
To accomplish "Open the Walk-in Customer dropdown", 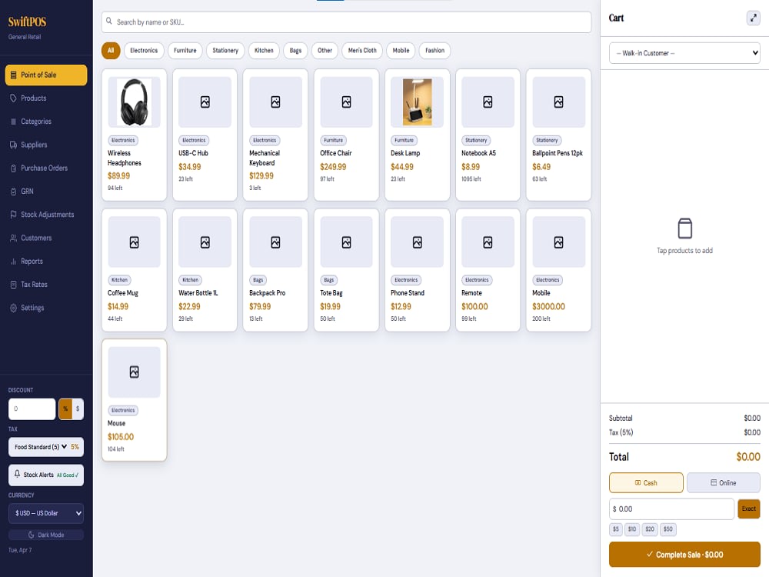I will [684, 53].
